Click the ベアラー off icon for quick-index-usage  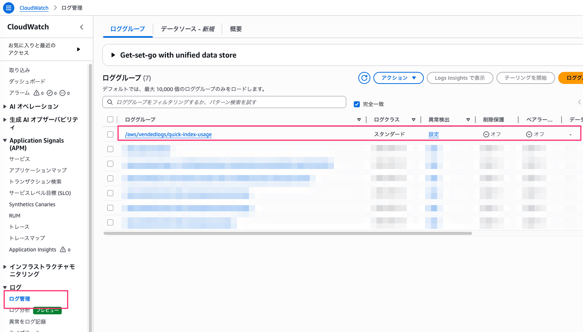(529, 134)
